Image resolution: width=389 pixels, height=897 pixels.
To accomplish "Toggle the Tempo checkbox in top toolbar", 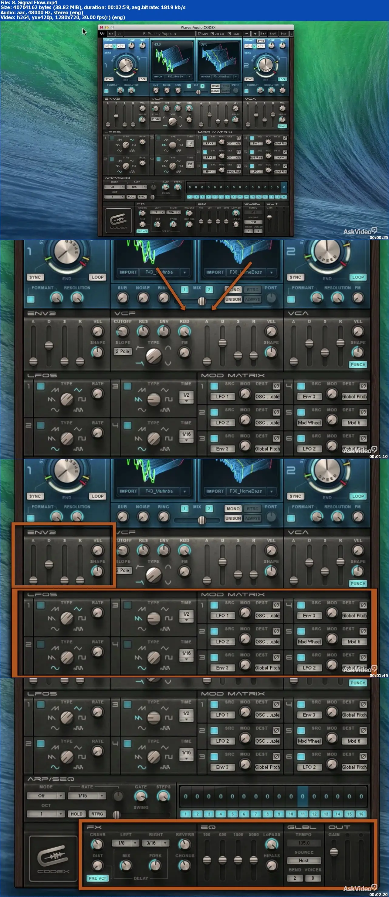I will (229, 34).
